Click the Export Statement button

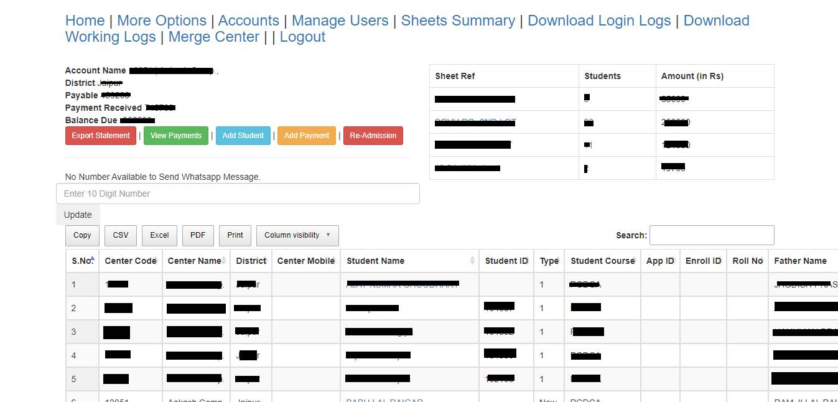point(100,136)
